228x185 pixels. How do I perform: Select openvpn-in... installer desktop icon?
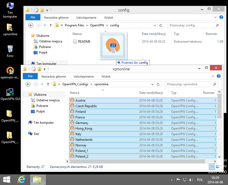click(10, 73)
